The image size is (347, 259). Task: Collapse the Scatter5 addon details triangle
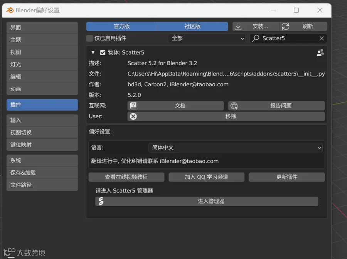point(93,53)
